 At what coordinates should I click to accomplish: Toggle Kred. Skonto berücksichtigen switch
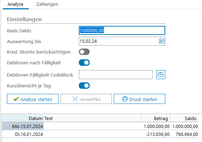click(84, 52)
